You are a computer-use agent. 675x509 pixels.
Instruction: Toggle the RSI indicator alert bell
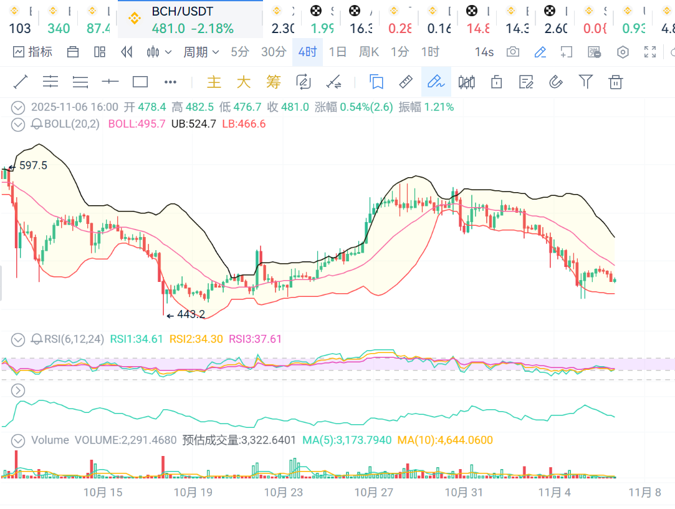point(37,339)
